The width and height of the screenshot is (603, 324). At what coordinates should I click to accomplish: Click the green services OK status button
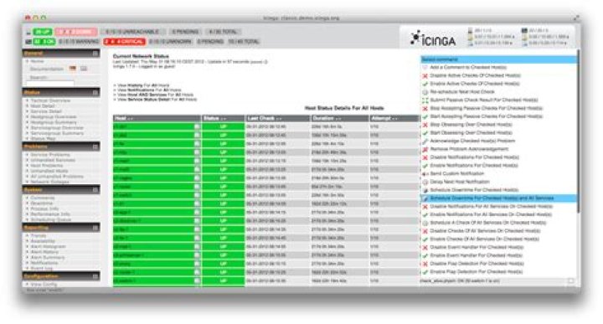coord(44,42)
